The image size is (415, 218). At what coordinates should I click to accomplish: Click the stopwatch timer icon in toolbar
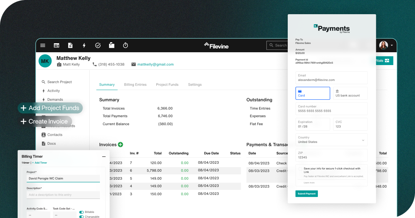click(126, 45)
